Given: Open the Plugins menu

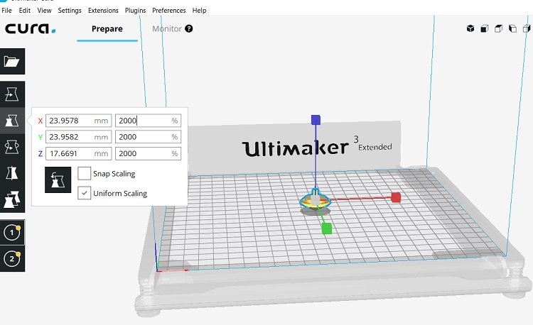Looking at the screenshot, I should [x=135, y=11].
